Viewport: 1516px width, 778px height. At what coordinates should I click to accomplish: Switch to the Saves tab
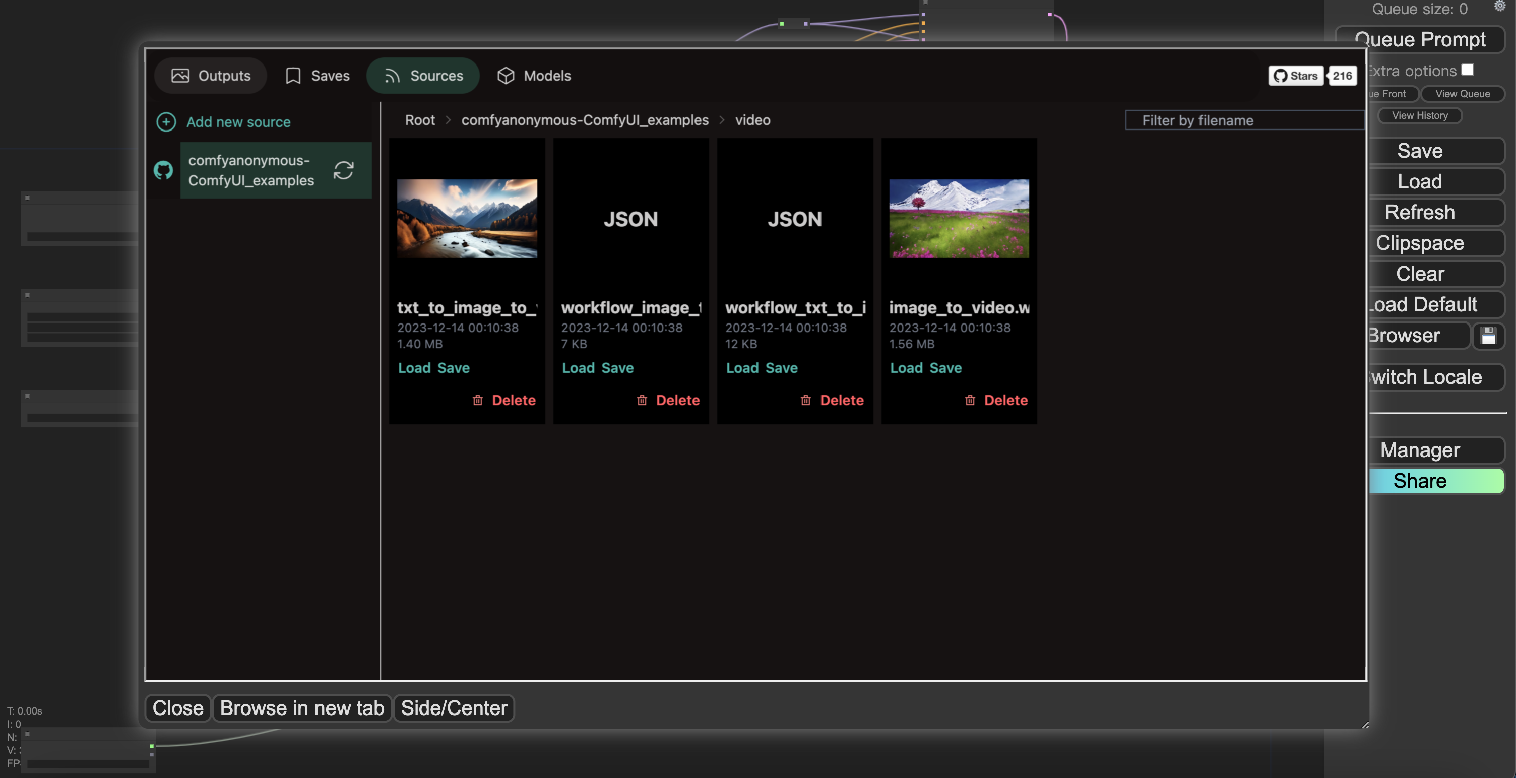tap(317, 75)
